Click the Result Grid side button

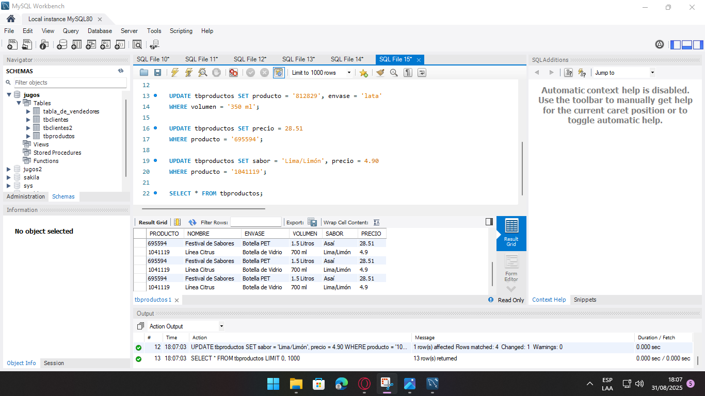511,233
